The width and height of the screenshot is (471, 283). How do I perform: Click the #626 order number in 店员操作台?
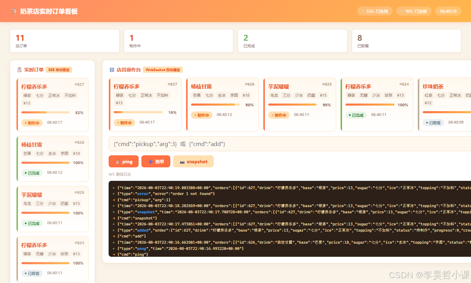coord(250,84)
